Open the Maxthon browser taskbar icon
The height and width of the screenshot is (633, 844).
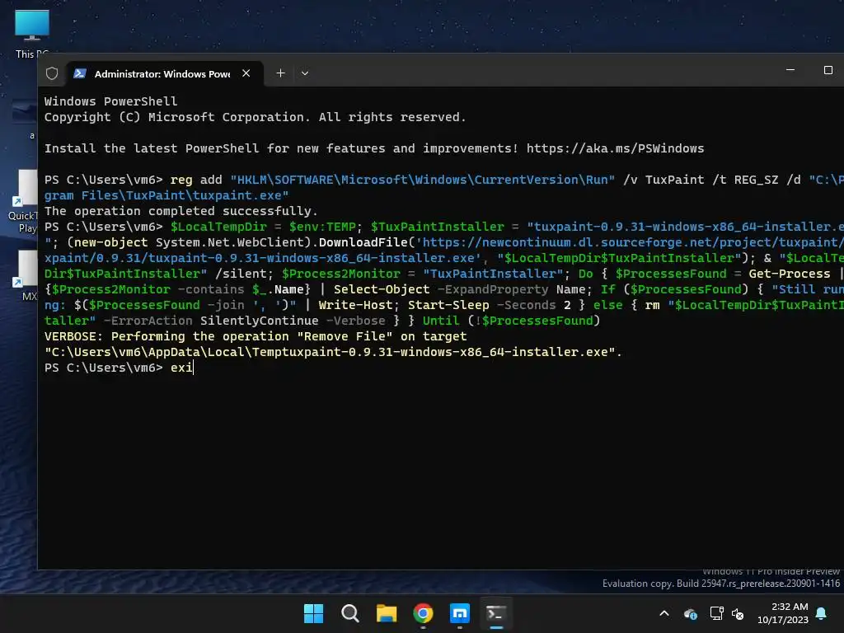click(x=460, y=613)
